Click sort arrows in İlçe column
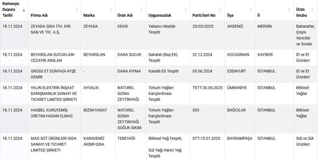Image resolution: width=318 pixels, height=159 pixels. coord(251,10)
